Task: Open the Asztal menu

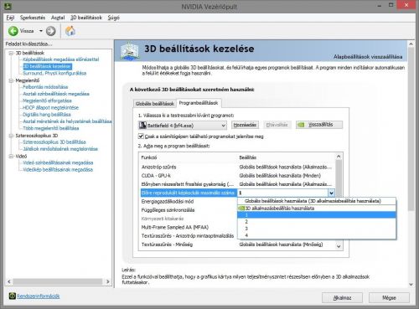Action: point(58,18)
